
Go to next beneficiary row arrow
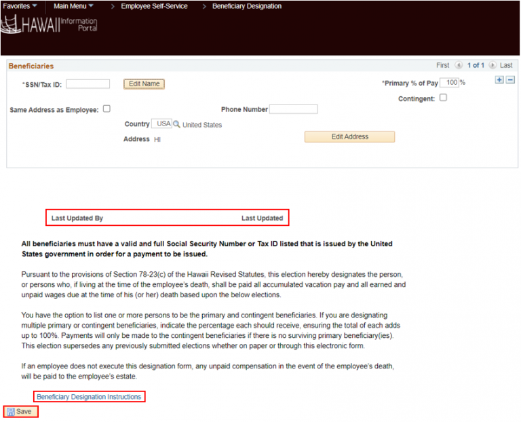(x=493, y=66)
